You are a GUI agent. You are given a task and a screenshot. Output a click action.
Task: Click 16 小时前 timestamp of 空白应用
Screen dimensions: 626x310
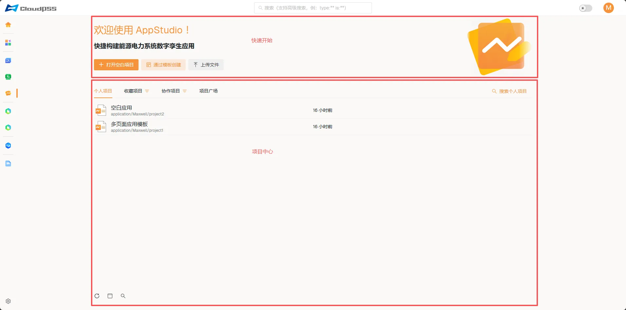[x=322, y=110]
